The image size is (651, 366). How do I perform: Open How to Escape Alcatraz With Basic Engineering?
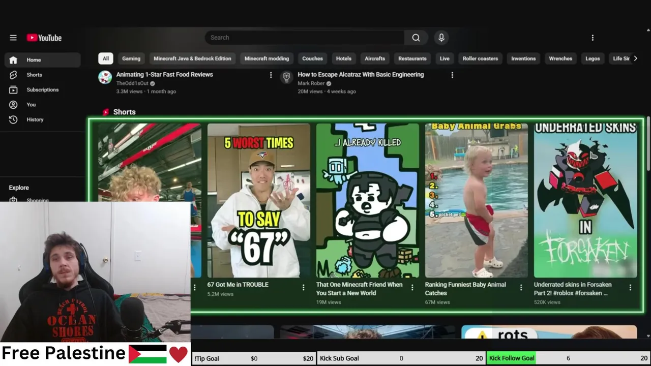(361, 75)
